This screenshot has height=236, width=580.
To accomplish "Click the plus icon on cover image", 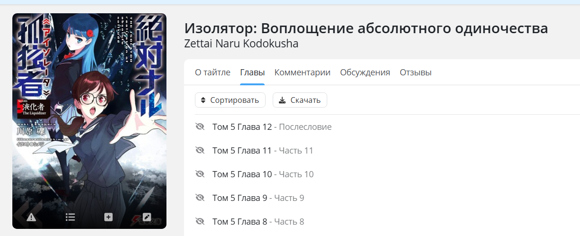I will coord(108,217).
